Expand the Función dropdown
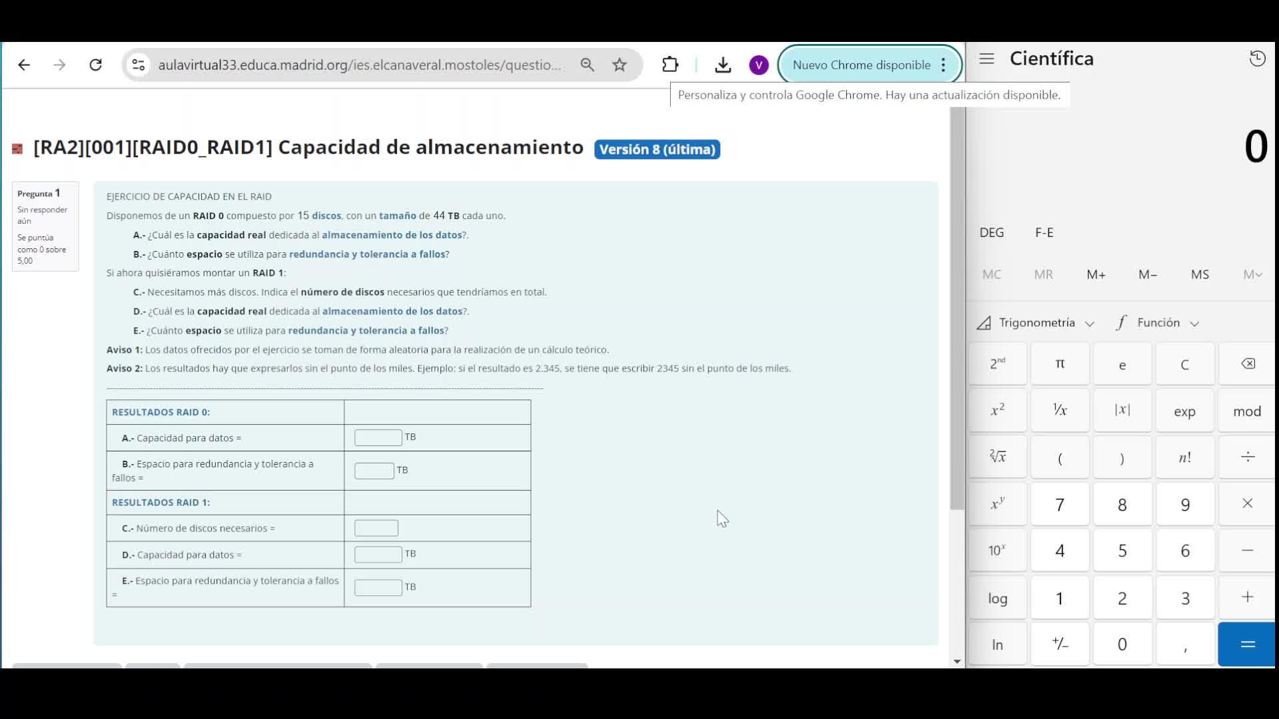The width and height of the screenshot is (1279, 719). point(1159,323)
